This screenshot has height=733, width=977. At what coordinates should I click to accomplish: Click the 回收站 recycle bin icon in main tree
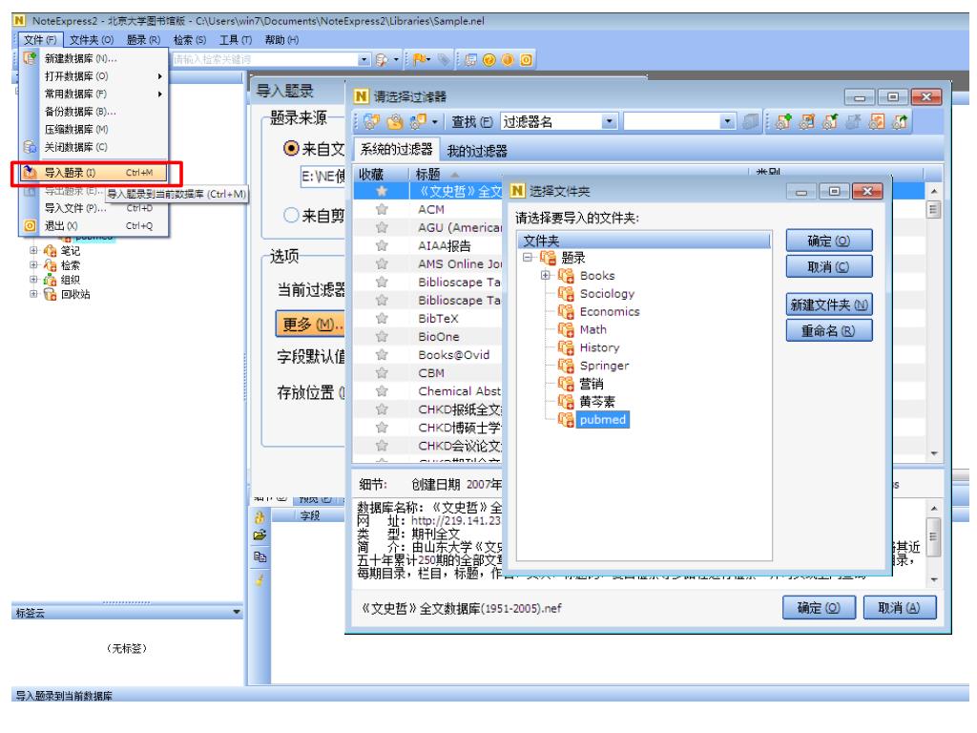[50, 294]
